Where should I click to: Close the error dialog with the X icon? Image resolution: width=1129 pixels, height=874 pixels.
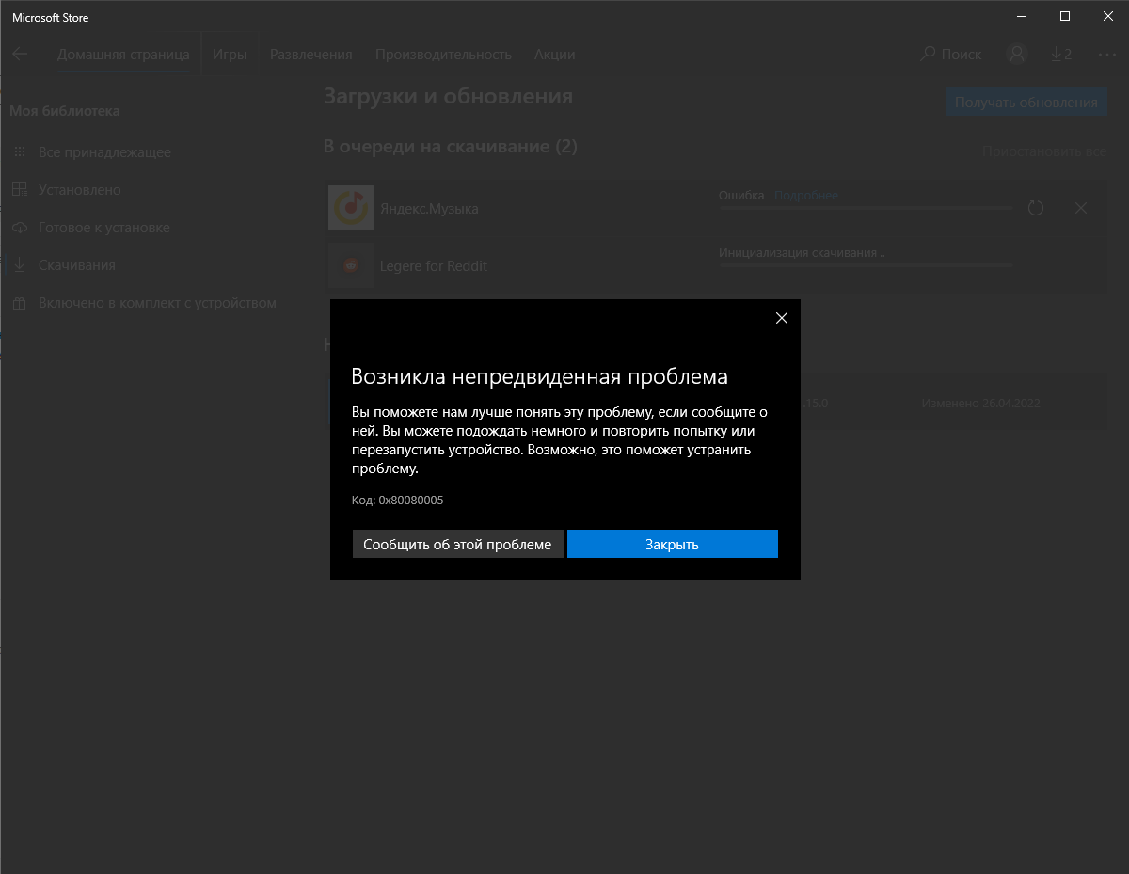(x=781, y=318)
